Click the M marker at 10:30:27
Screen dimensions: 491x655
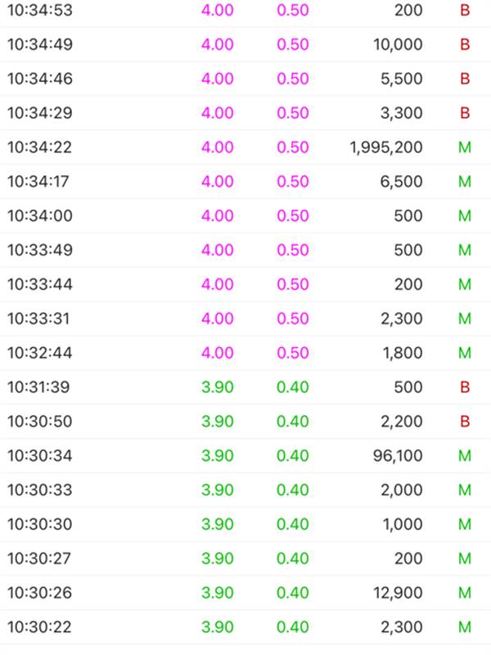465,558
